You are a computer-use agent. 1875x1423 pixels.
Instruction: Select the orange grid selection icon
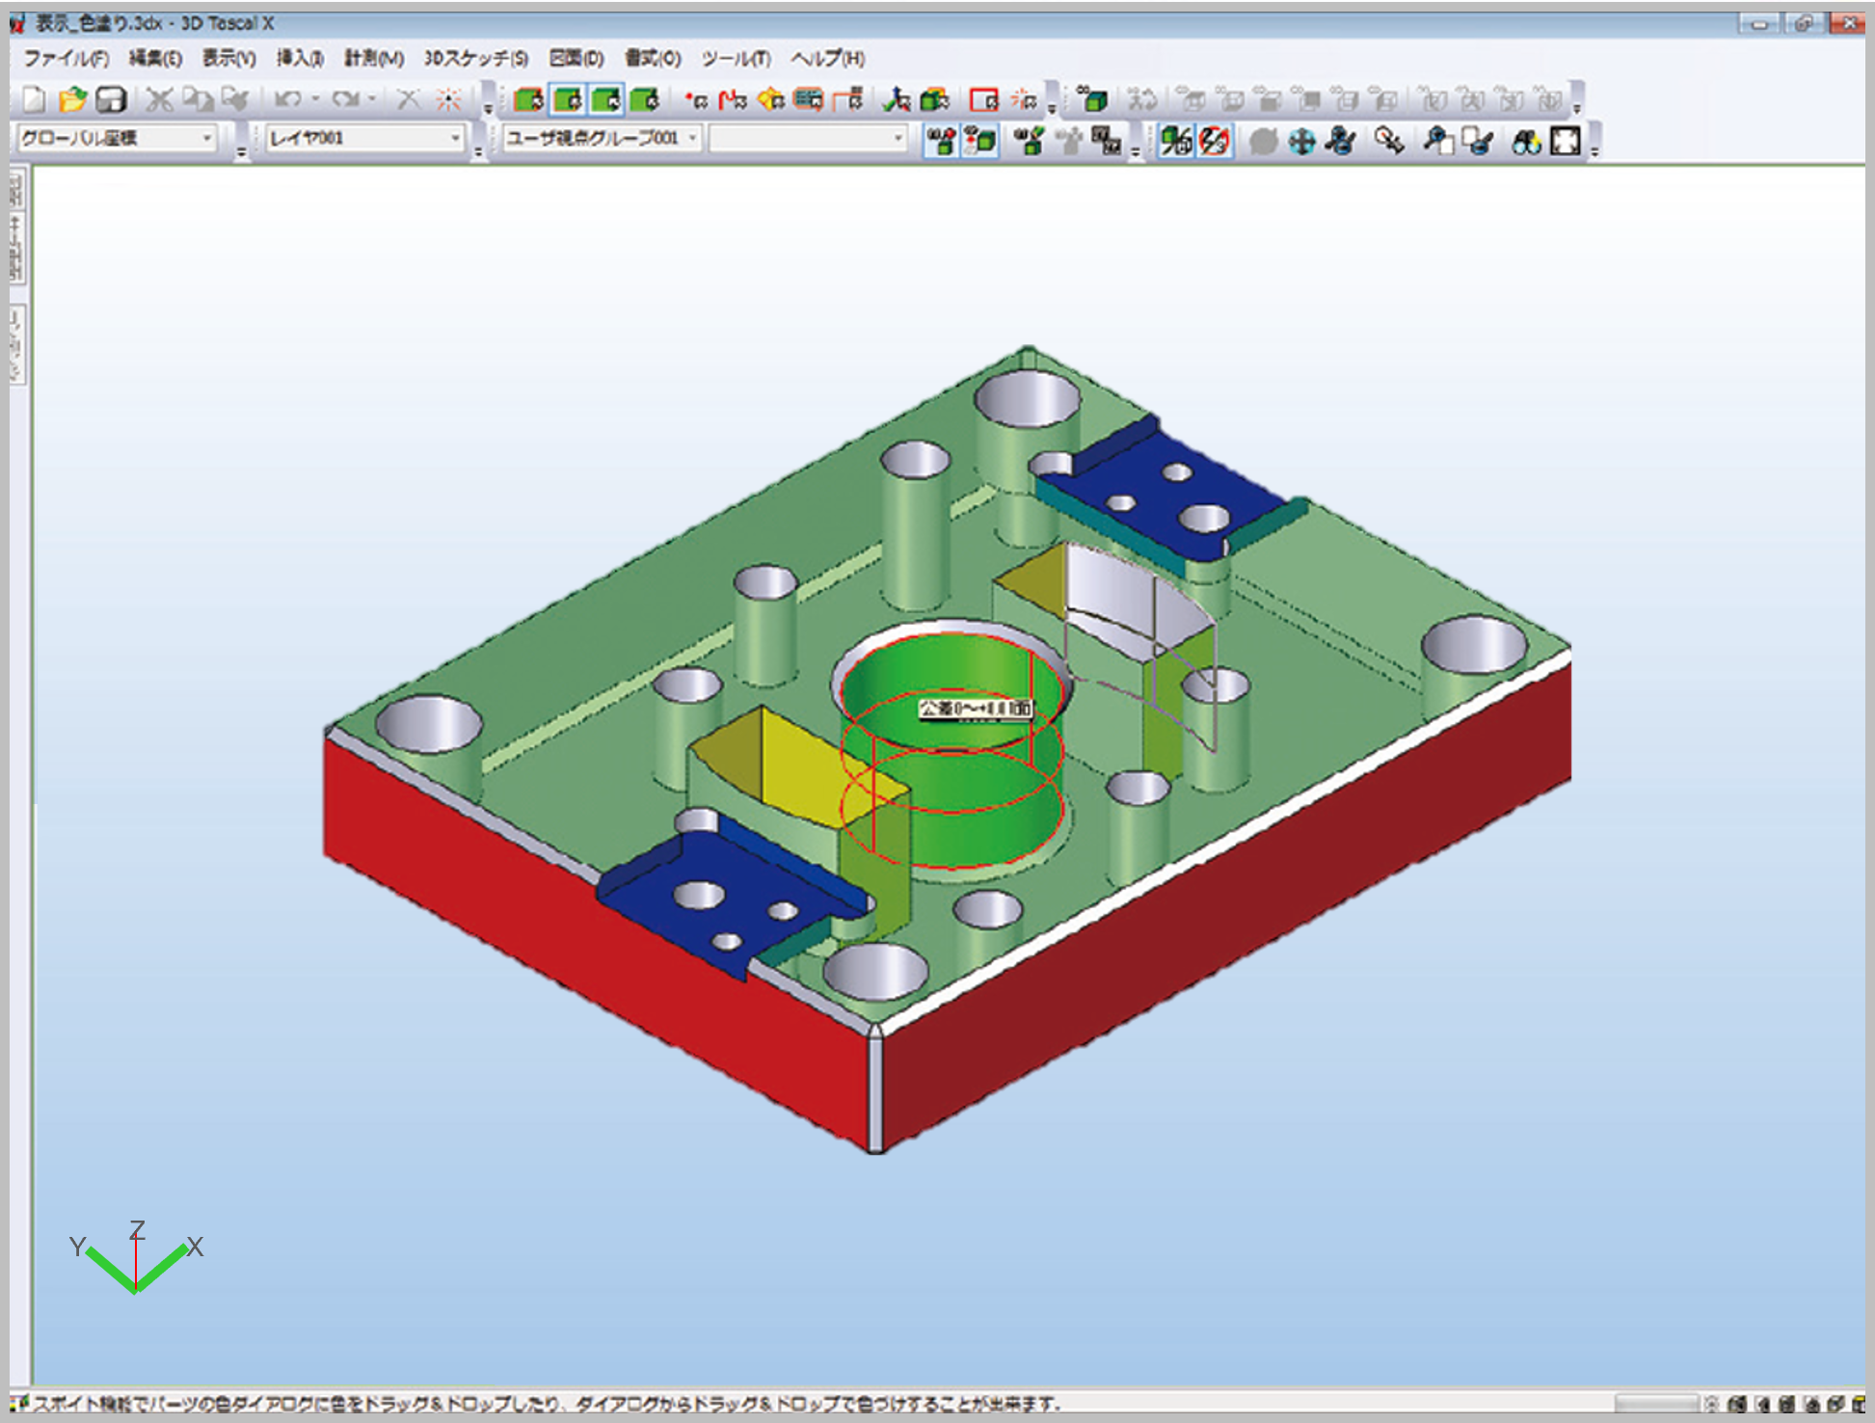[810, 99]
